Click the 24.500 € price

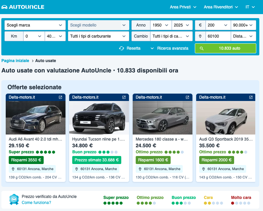click(146, 146)
